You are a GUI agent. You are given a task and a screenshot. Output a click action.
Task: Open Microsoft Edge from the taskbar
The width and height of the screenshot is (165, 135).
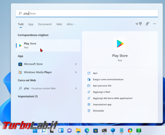pos(87,131)
